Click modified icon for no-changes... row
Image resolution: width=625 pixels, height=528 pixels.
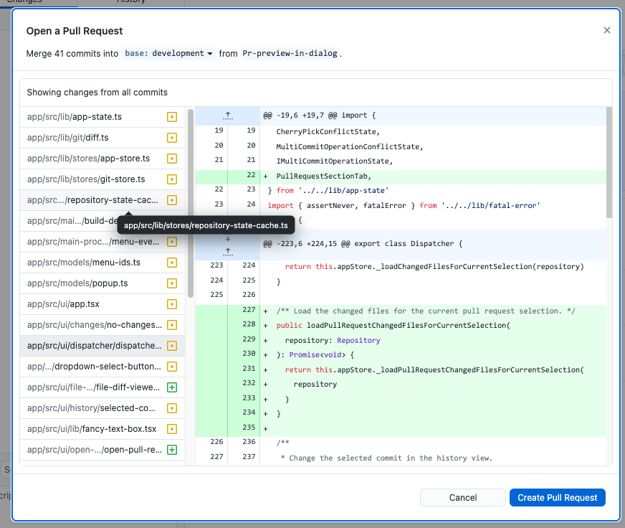pyautogui.click(x=172, y=325)
